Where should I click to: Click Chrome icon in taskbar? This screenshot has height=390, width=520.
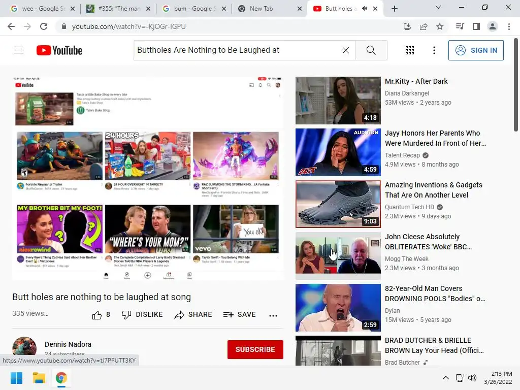[x=61, y=378]
